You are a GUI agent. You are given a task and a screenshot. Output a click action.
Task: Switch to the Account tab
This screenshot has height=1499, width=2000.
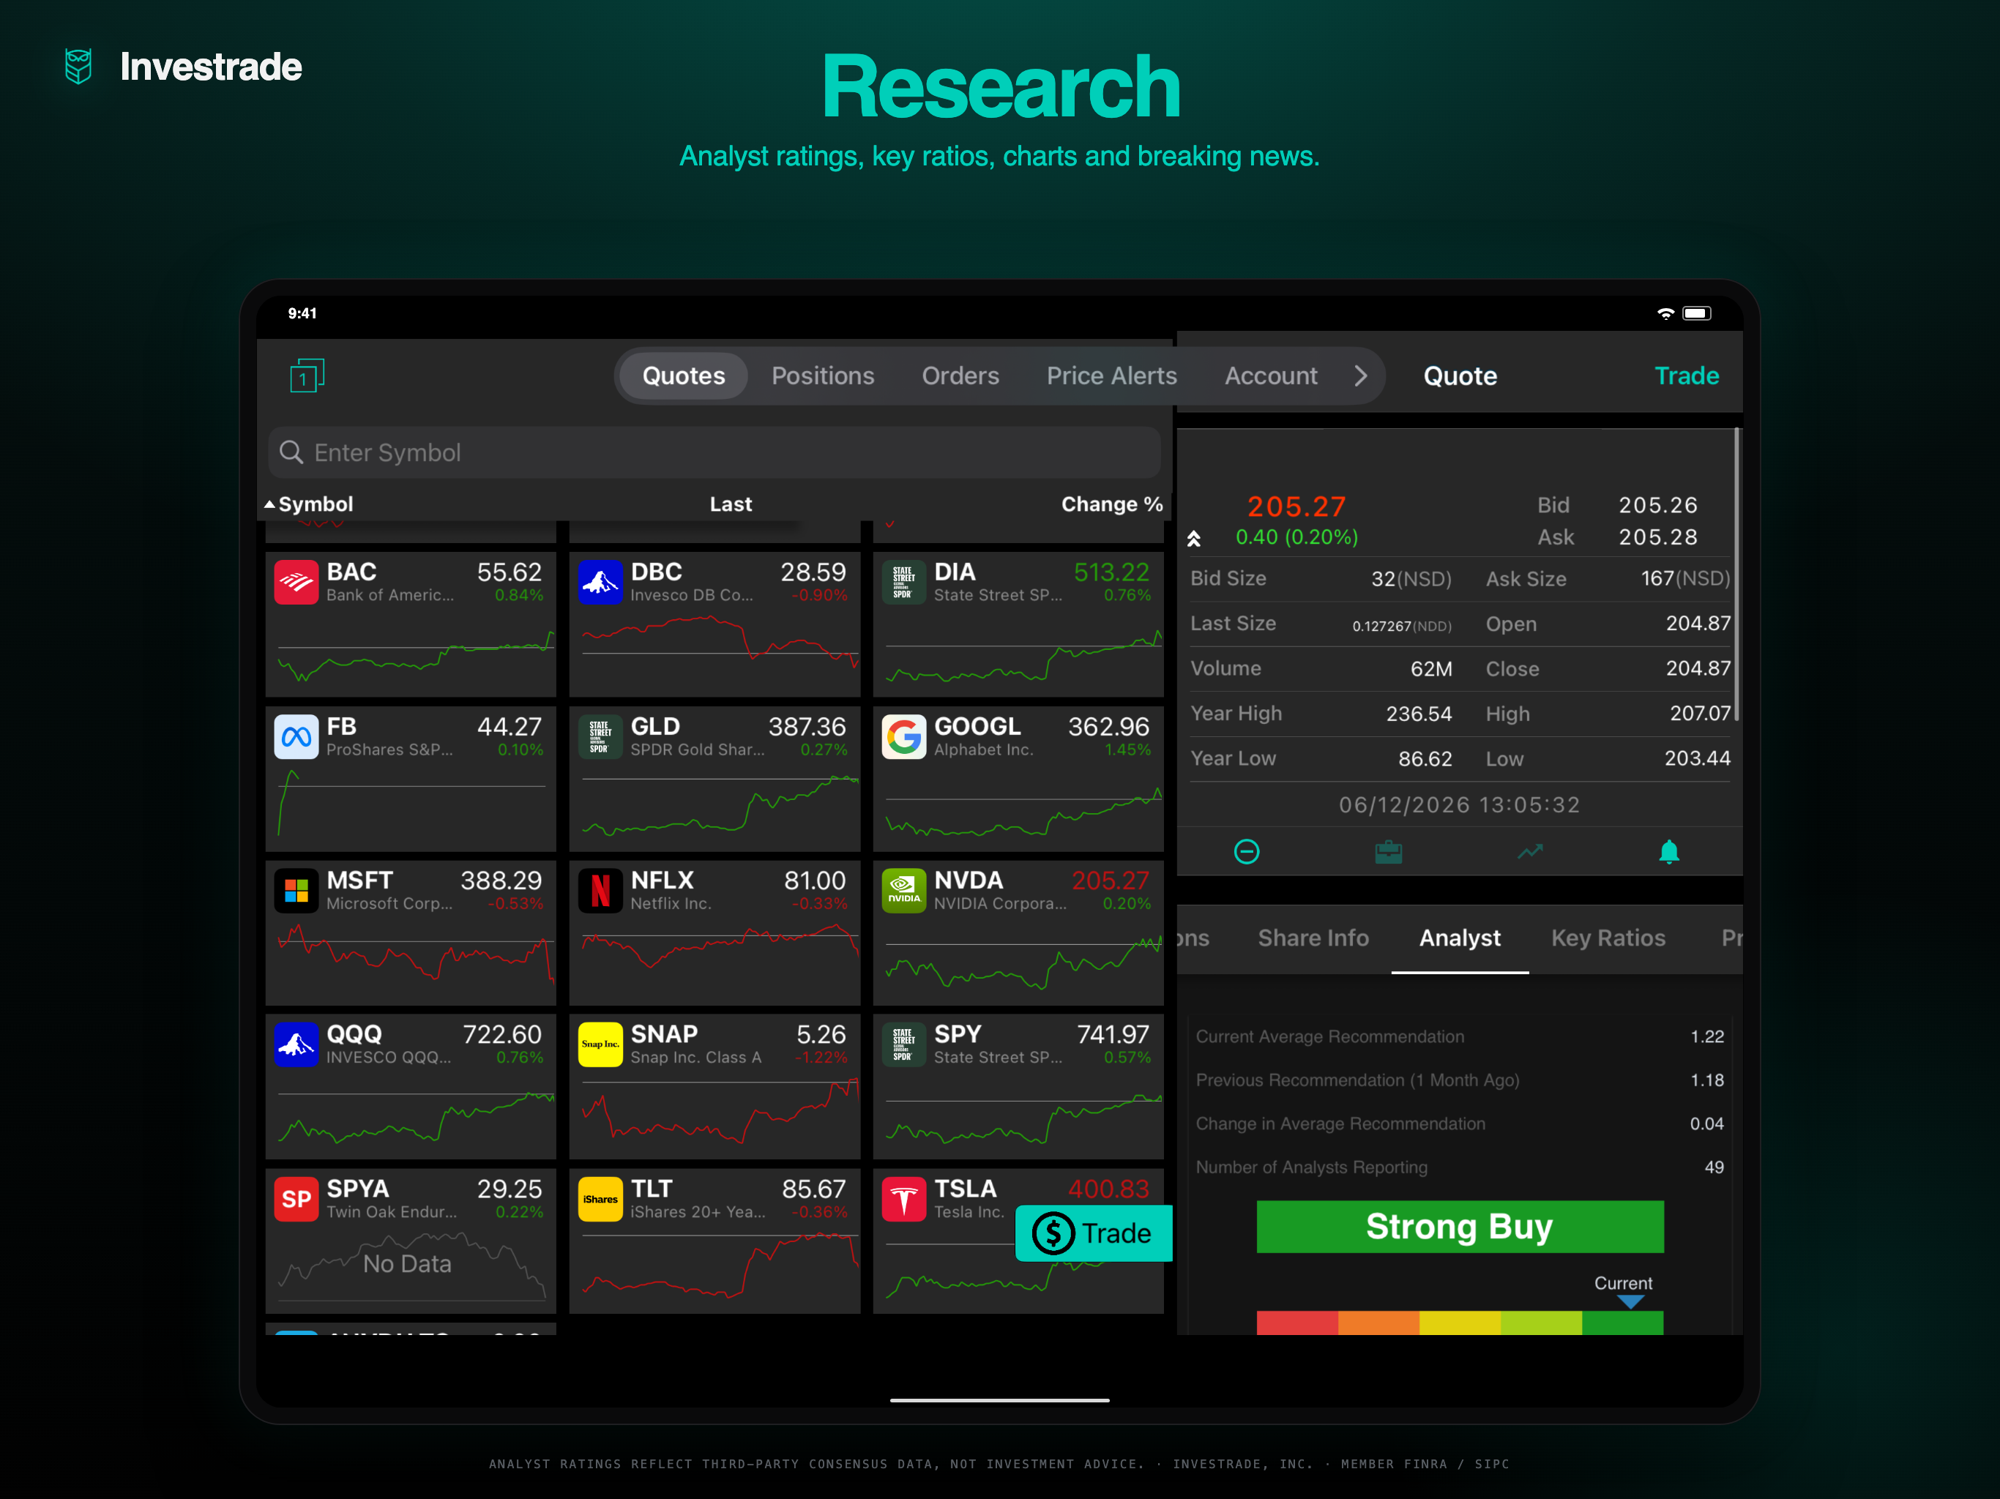click(1270, 375)
